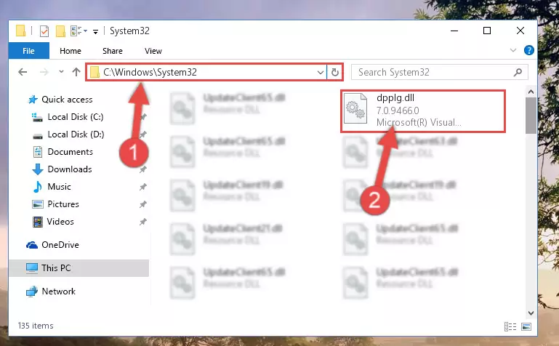Click the Properties checkmark quick access icon
The width and height of the screenshot is (559, 346).
click(44, 31)
